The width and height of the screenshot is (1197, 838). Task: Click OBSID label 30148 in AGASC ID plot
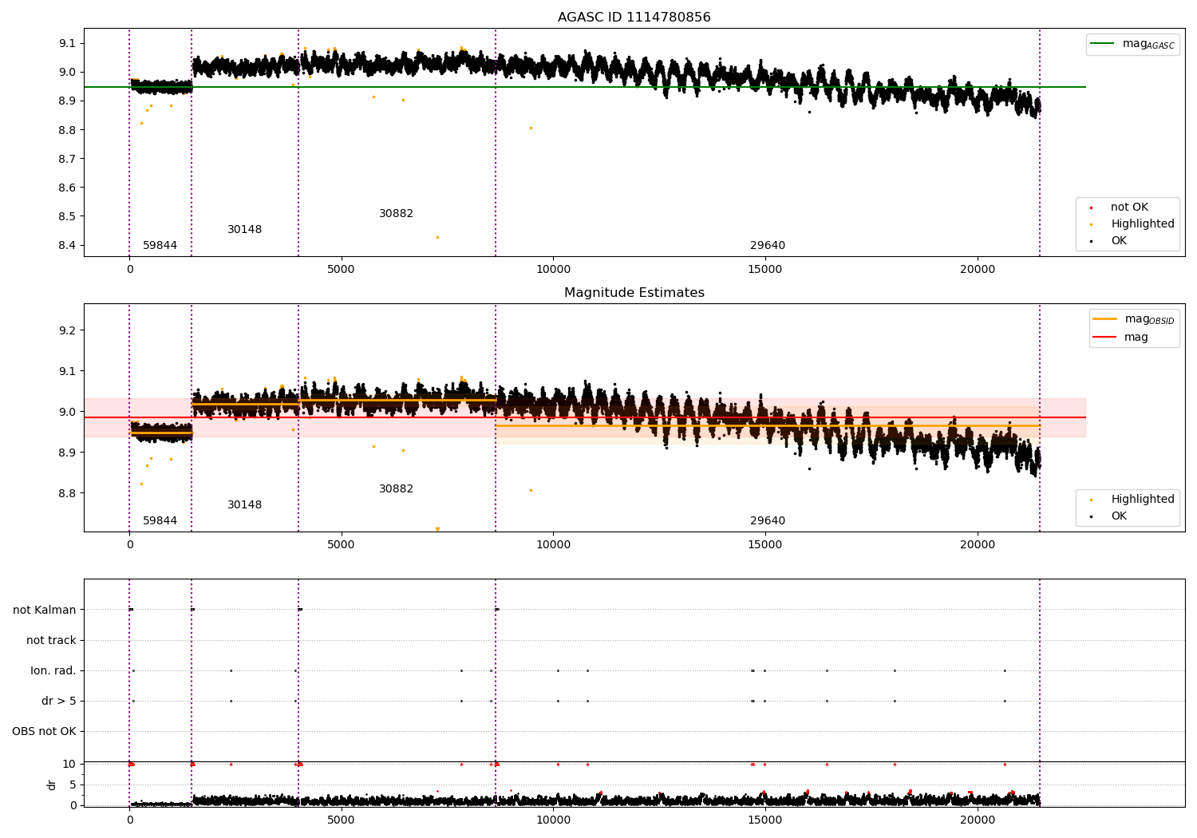click(244, 230)
